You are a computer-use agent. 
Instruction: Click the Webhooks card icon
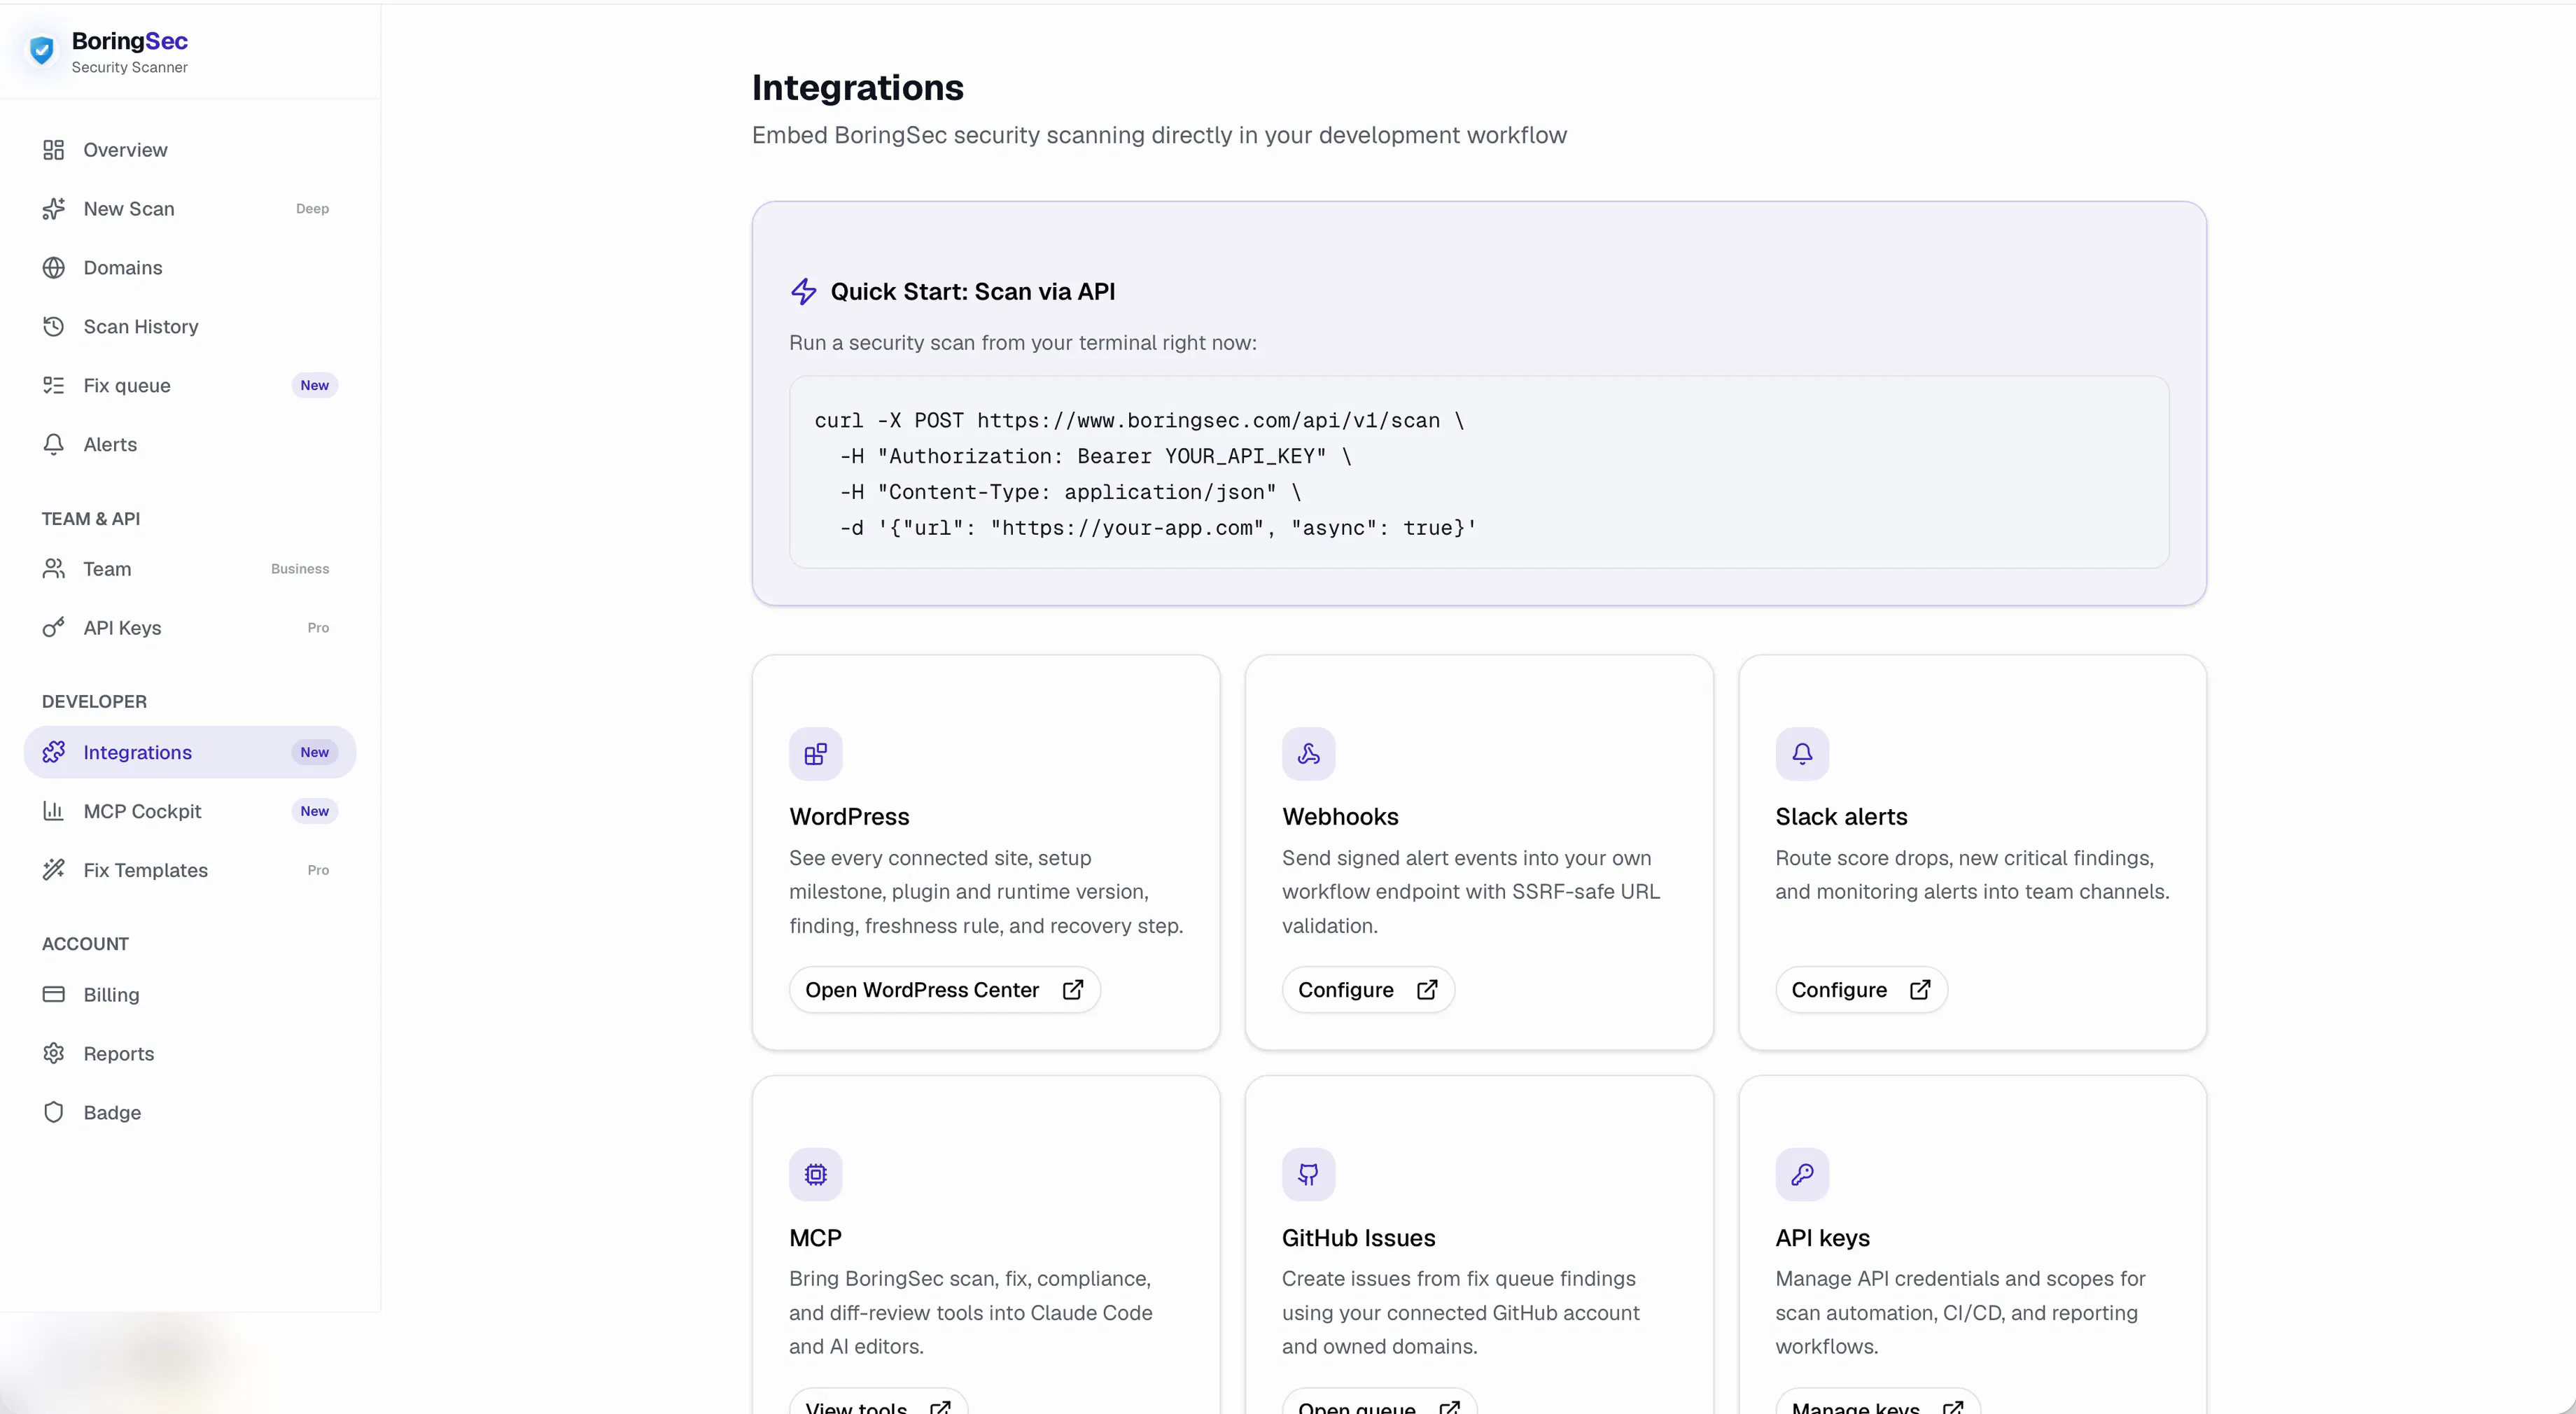click(x=1309, y=754)
